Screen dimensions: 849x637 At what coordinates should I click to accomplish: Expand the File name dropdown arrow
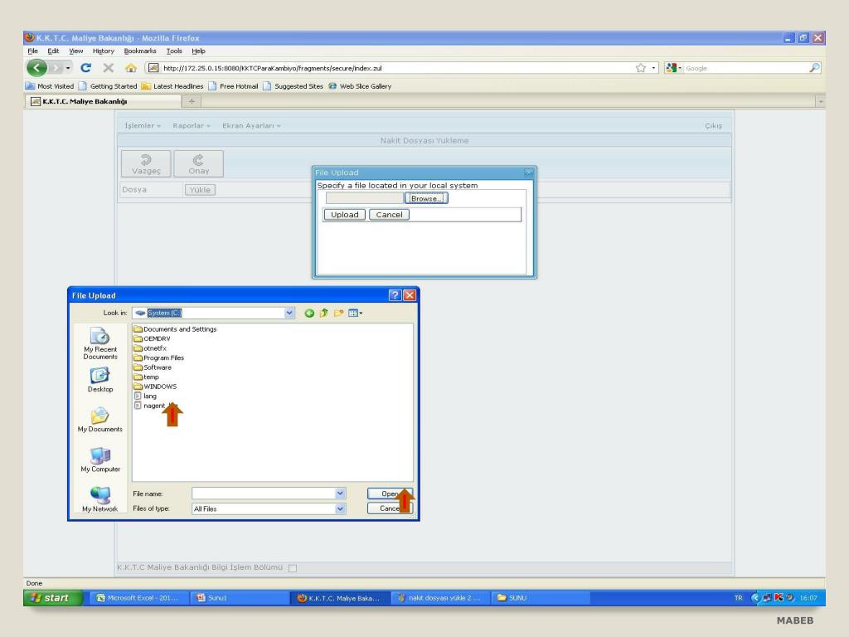coord(340,494)
